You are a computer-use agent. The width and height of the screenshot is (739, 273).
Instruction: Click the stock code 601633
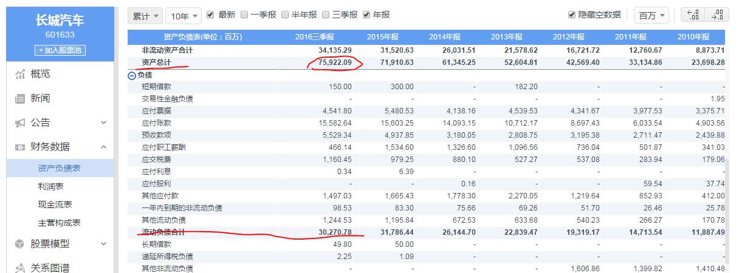(60, 35)
